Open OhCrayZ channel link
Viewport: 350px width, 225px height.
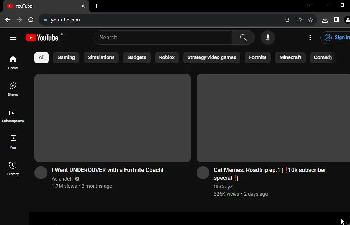pyautogui.click(x=223, y=187)
